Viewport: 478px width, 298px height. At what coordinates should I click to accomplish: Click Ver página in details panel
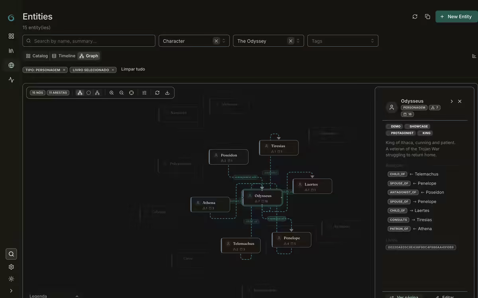click(404, 297)
